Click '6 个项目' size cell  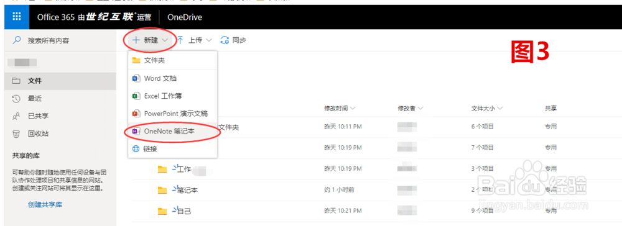pyautogui.click(x=483, y=127)
